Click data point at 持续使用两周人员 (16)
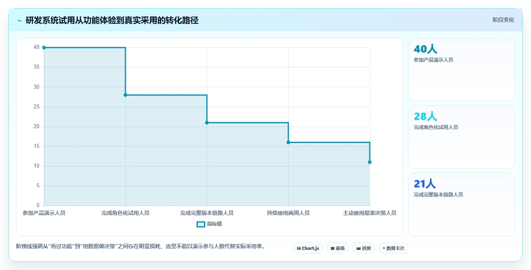This screenshot has height=270, width=531. [288, 142]
